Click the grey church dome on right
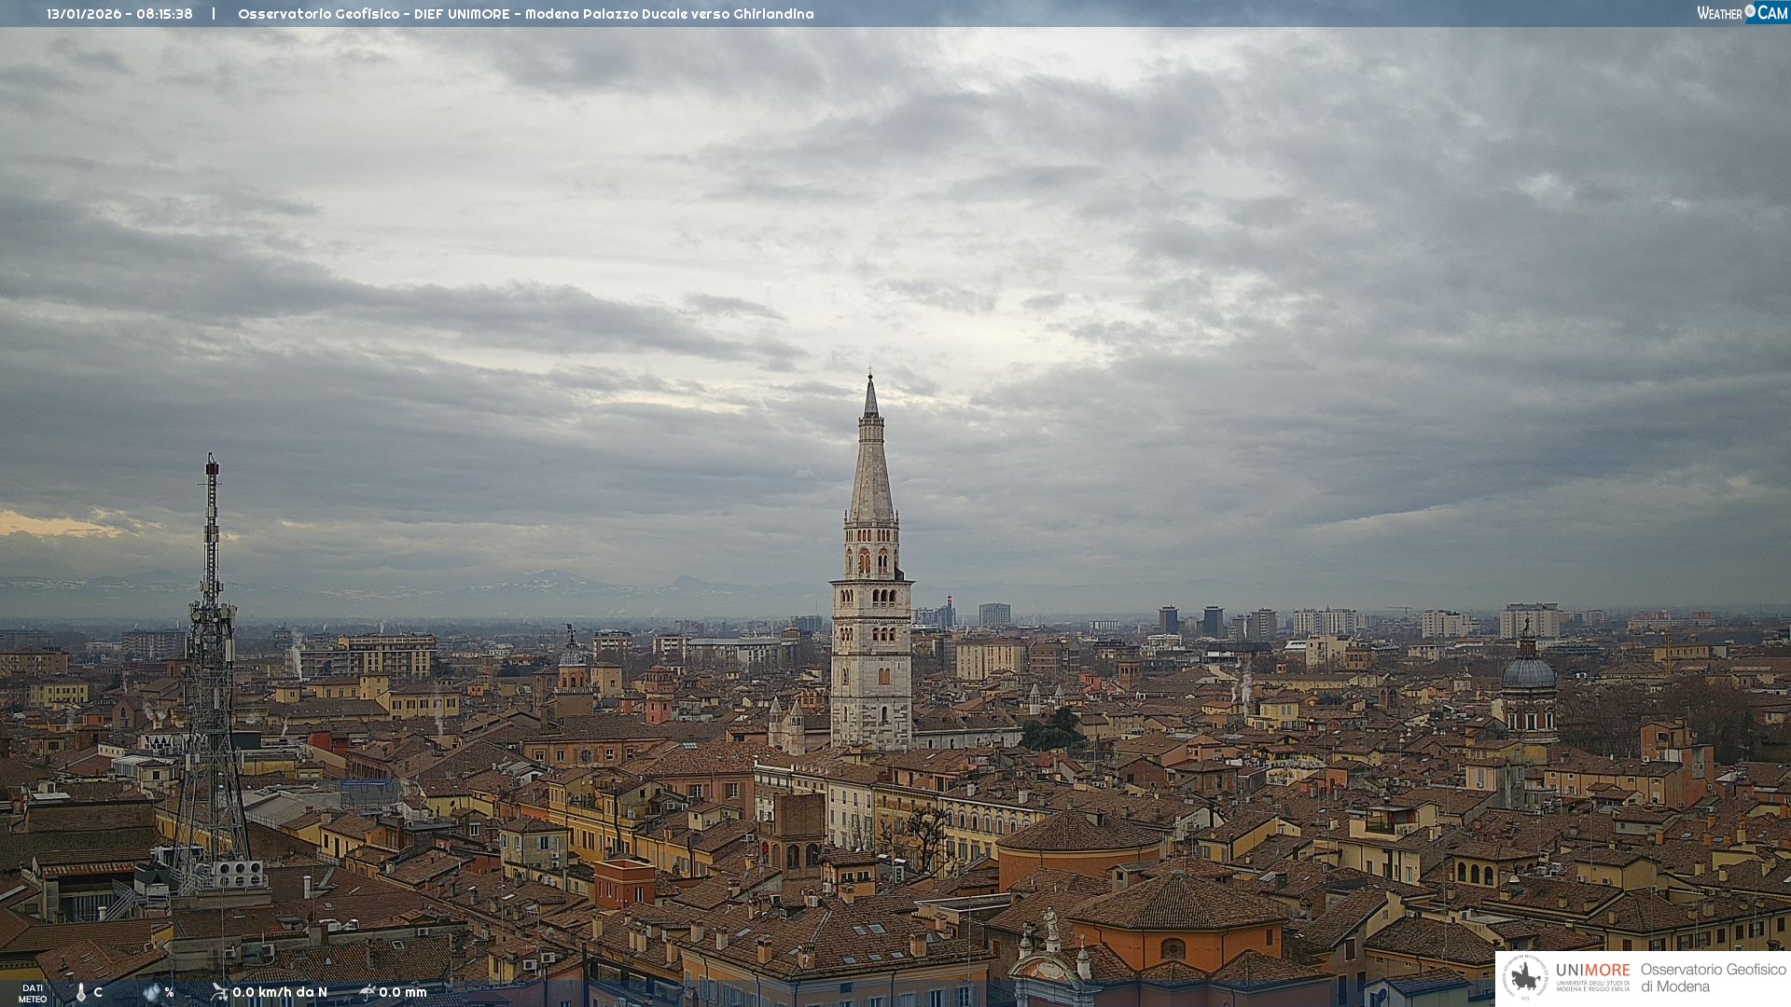 (x=1528, y=673)
